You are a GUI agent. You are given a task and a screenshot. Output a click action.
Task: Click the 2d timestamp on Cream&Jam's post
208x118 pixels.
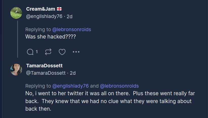pos(69,16)
